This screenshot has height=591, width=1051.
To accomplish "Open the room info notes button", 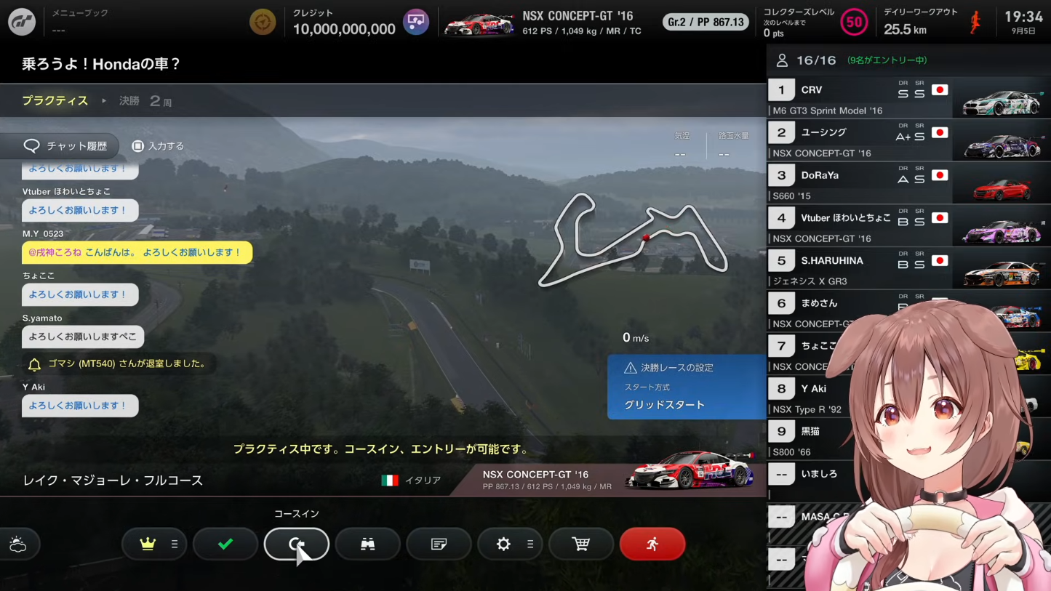I will point(439,544).
